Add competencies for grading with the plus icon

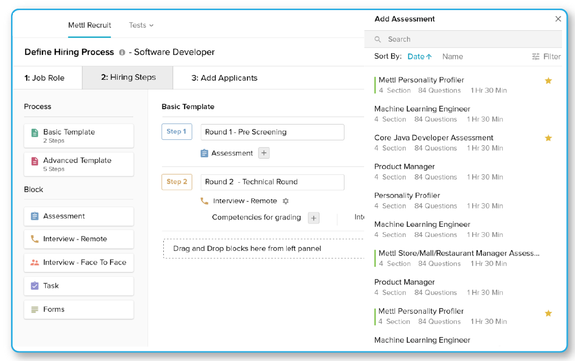(x=314, y=218)
